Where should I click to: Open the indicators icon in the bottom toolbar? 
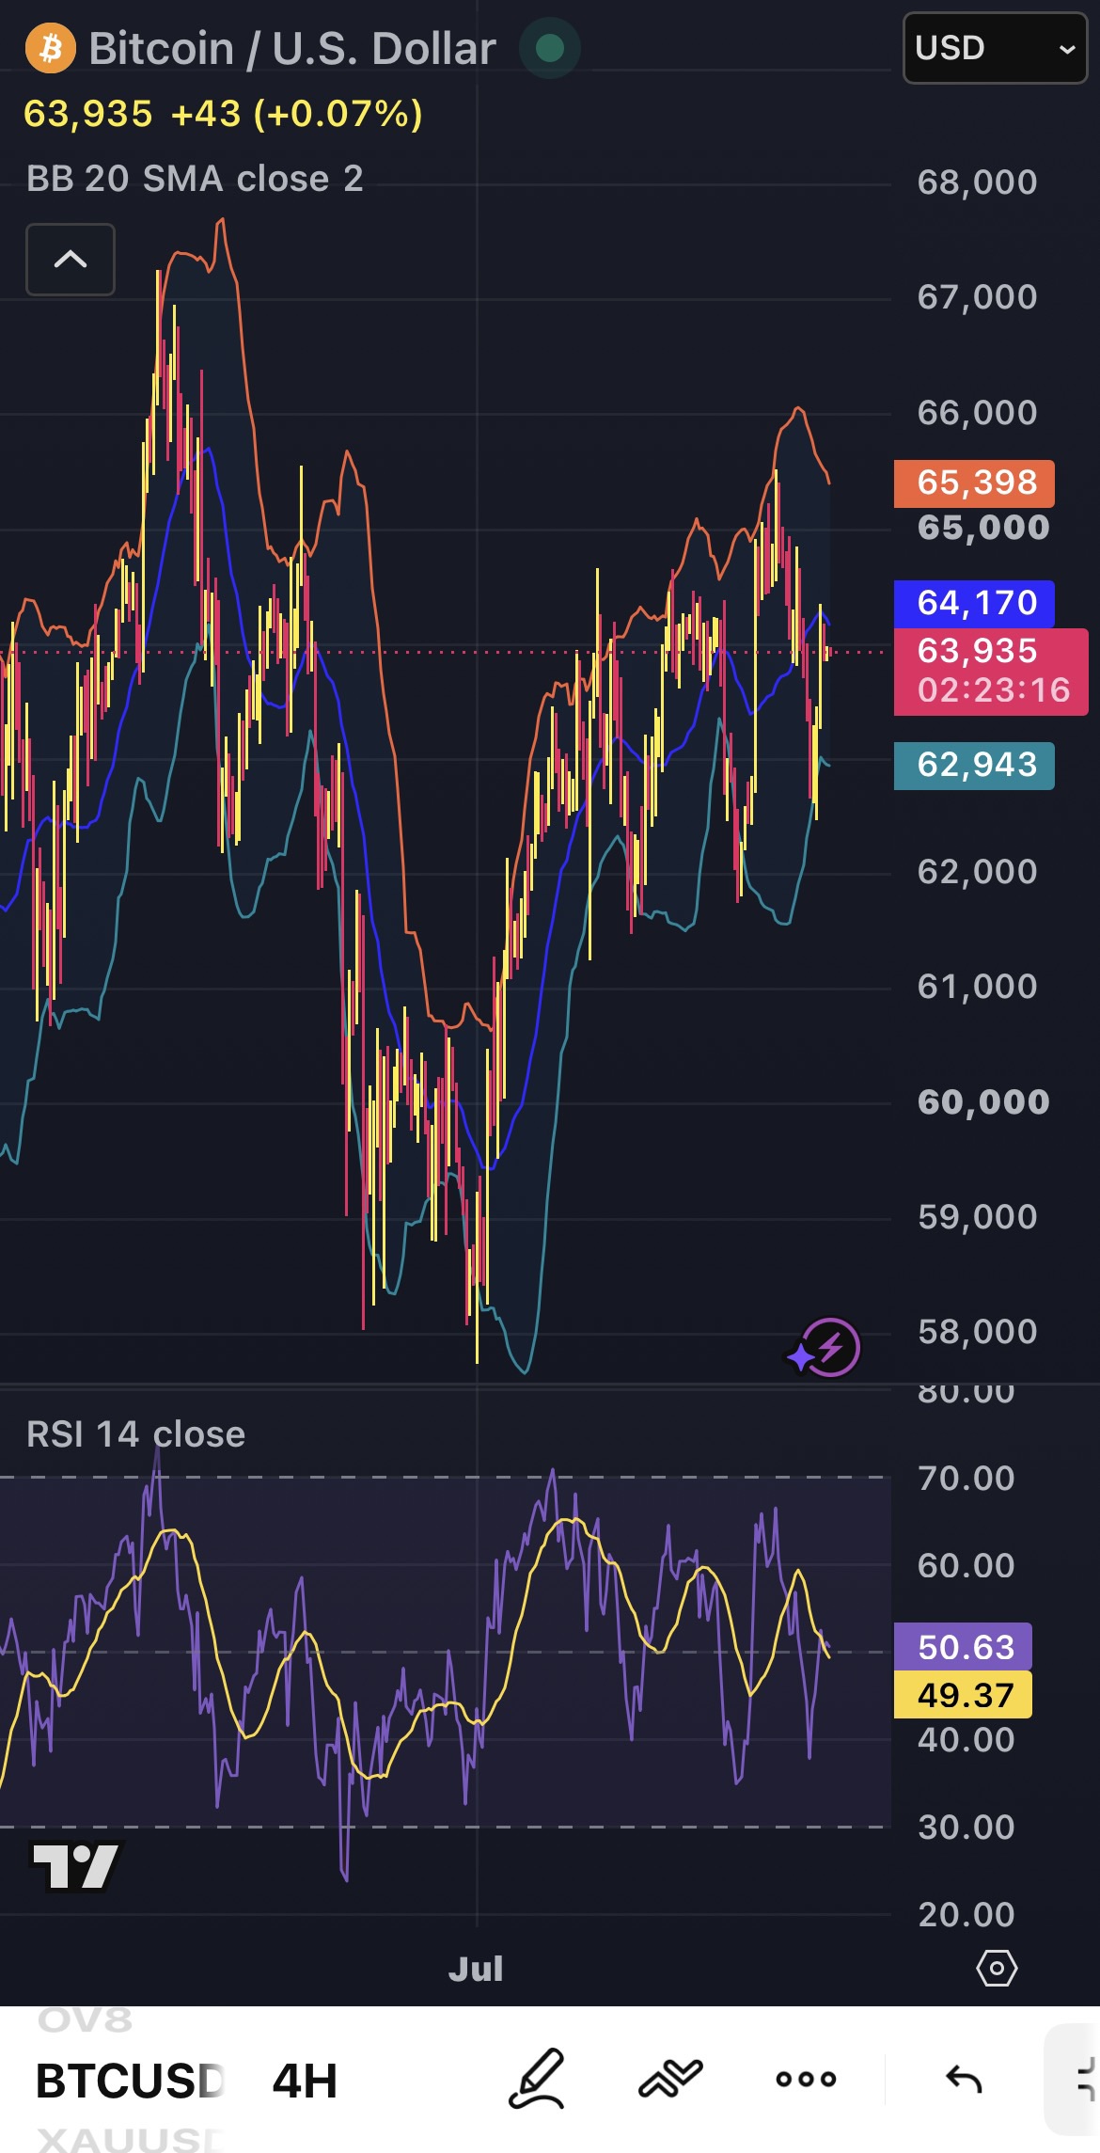(x=670, y=2079)
